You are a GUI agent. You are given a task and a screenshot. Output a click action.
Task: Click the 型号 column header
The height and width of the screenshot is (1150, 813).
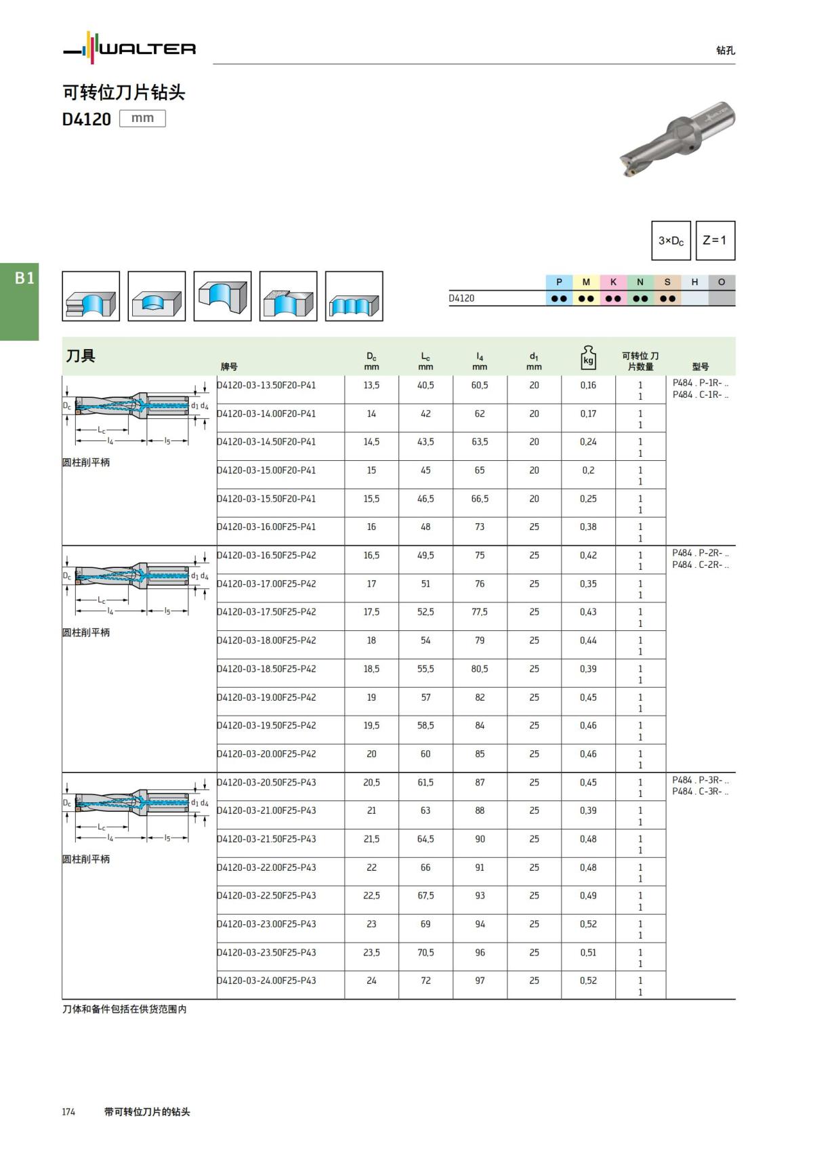(701, 367)
